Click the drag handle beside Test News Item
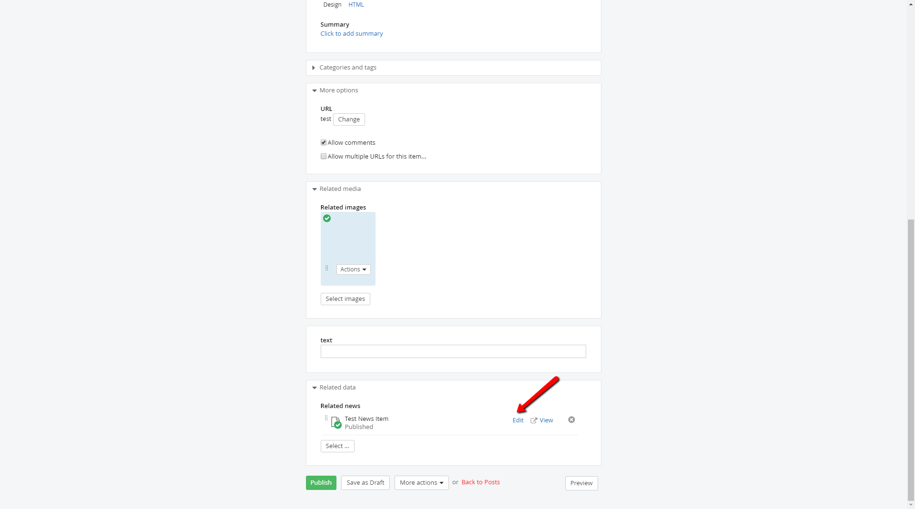Image resolution: width=915 pixels, height=509 pixels. 326,418
